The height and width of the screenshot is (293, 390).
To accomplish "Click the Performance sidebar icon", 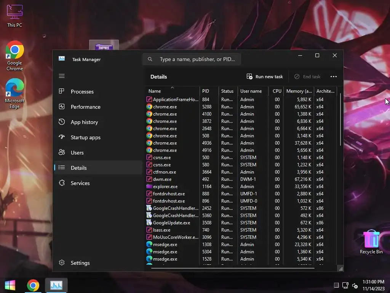I will [x=62, y=107].
